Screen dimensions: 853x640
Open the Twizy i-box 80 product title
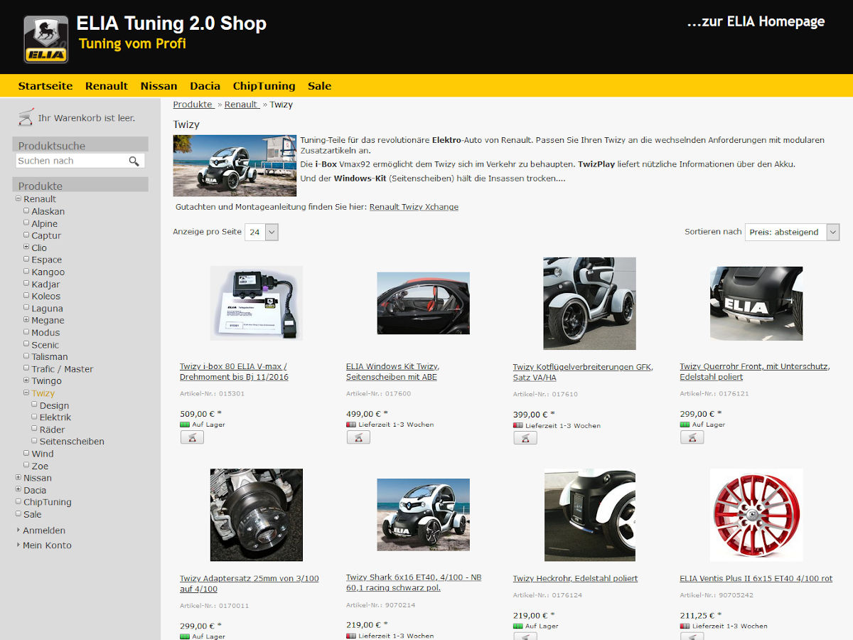[234, 372]
